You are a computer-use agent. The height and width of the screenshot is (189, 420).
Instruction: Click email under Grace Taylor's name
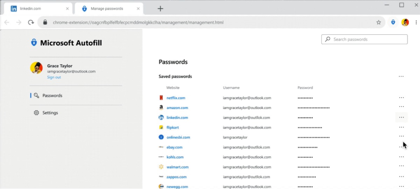coord(71,71)
